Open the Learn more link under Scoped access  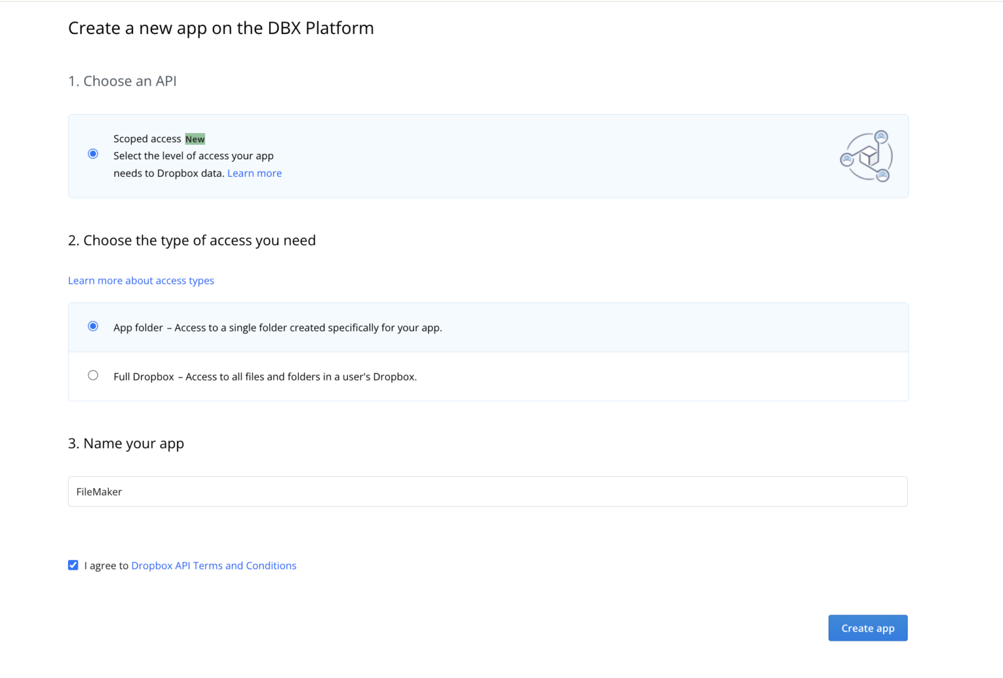coord(254,172)
